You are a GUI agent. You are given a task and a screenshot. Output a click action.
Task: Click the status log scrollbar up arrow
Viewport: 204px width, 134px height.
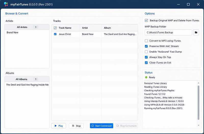tap(198, 83)
